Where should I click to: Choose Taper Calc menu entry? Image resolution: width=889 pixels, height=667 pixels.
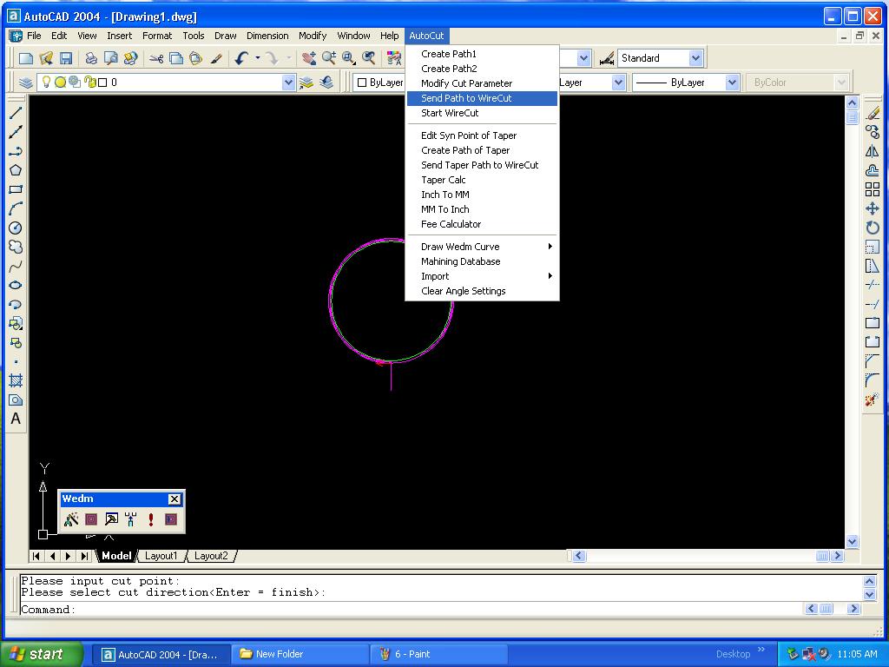point(482,180)
